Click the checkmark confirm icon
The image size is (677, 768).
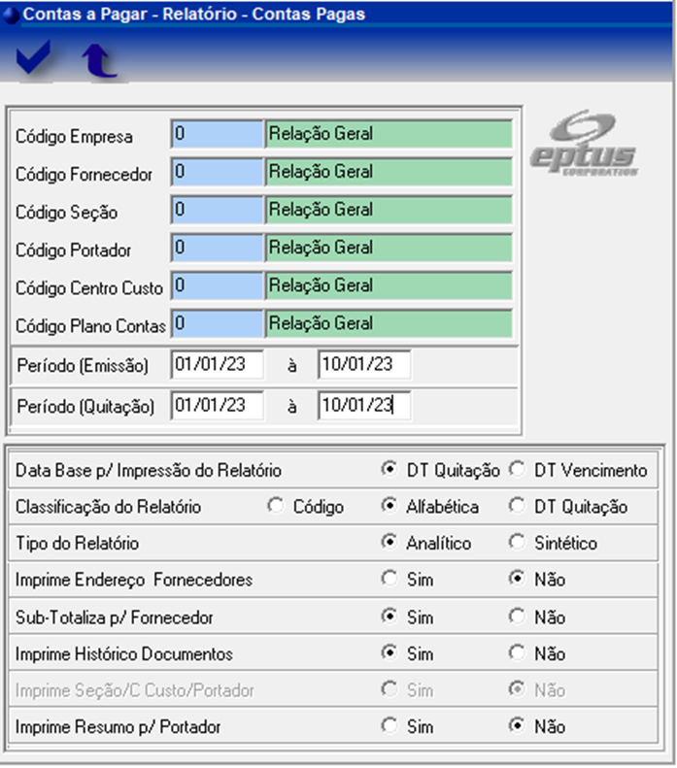click(33, 60)
